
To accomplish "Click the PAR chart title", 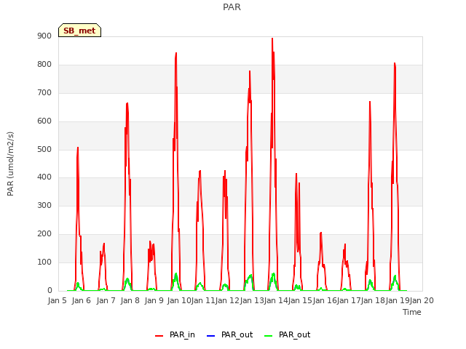I will click(232, 7).
